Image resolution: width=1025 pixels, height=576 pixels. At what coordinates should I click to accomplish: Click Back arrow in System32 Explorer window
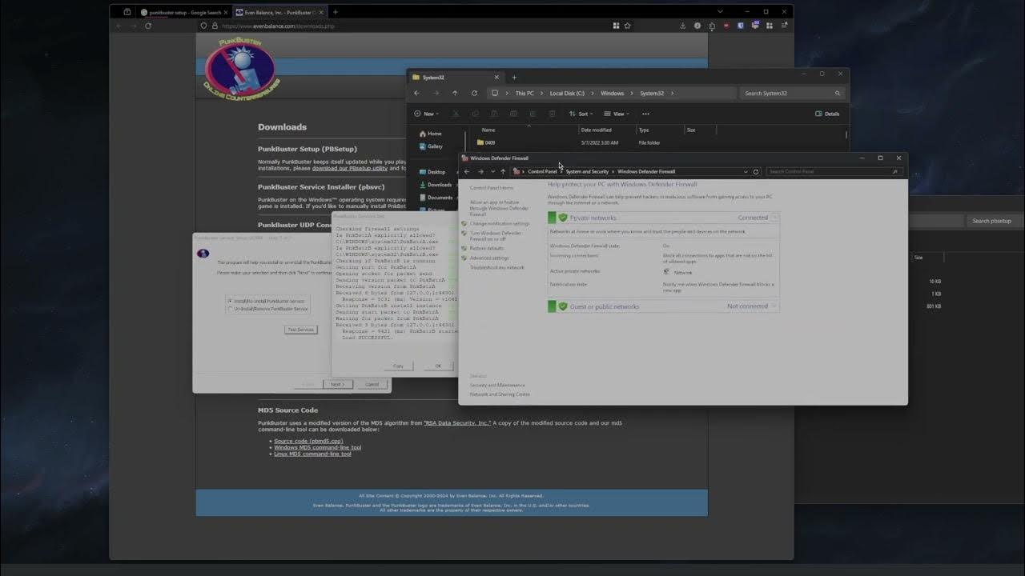click(416, 93)
